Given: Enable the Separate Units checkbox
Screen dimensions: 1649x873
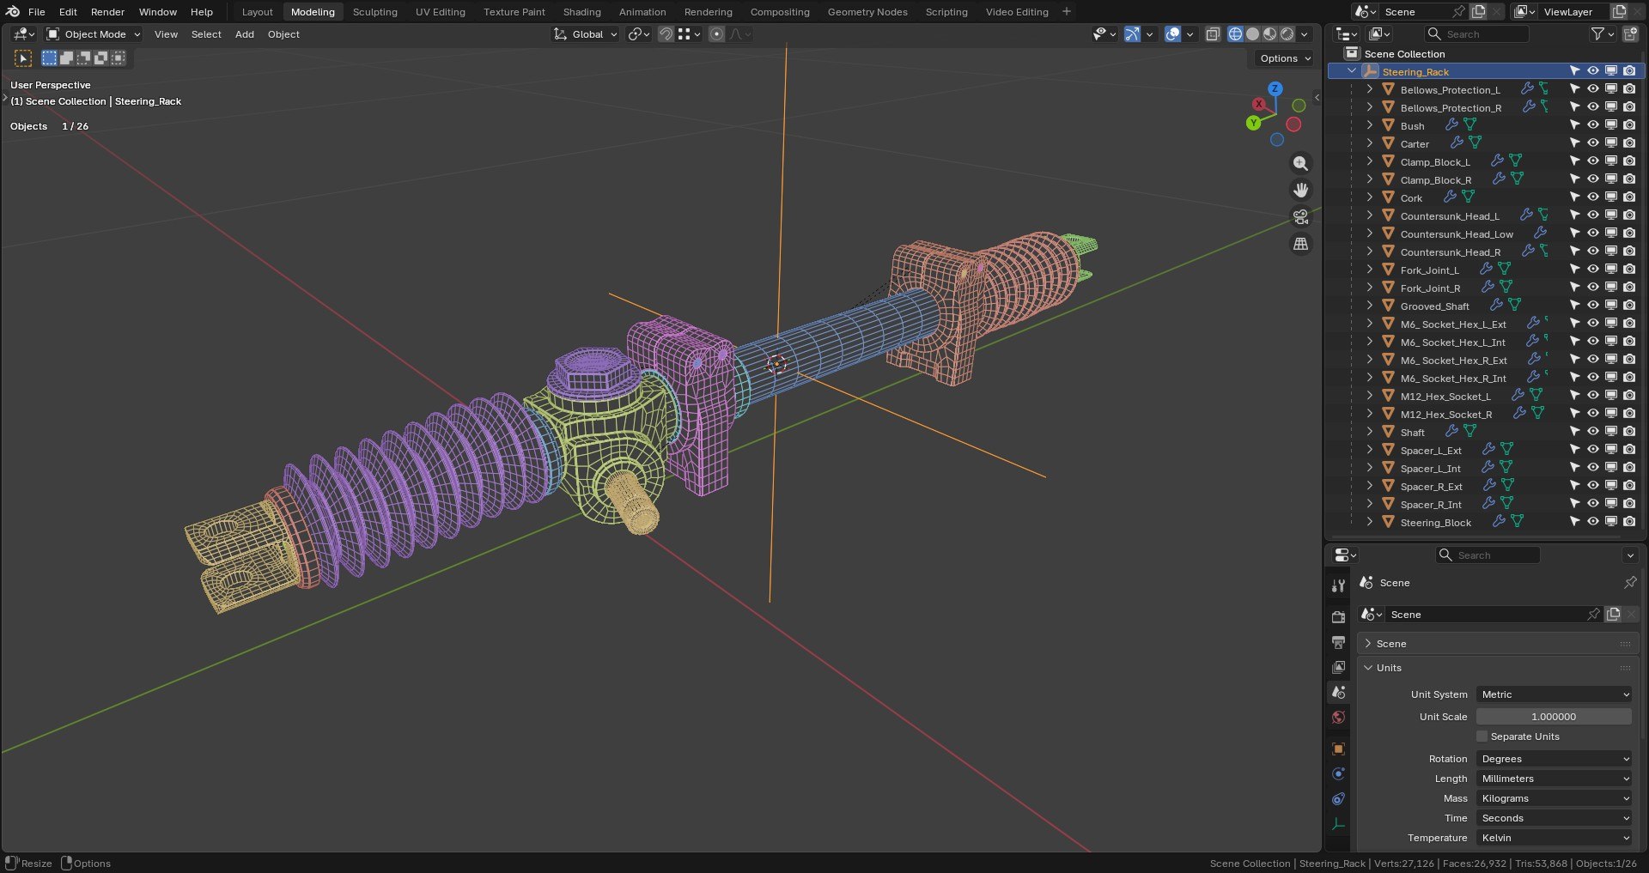Looking at the screenshot, I should (x=1482, y=737).
